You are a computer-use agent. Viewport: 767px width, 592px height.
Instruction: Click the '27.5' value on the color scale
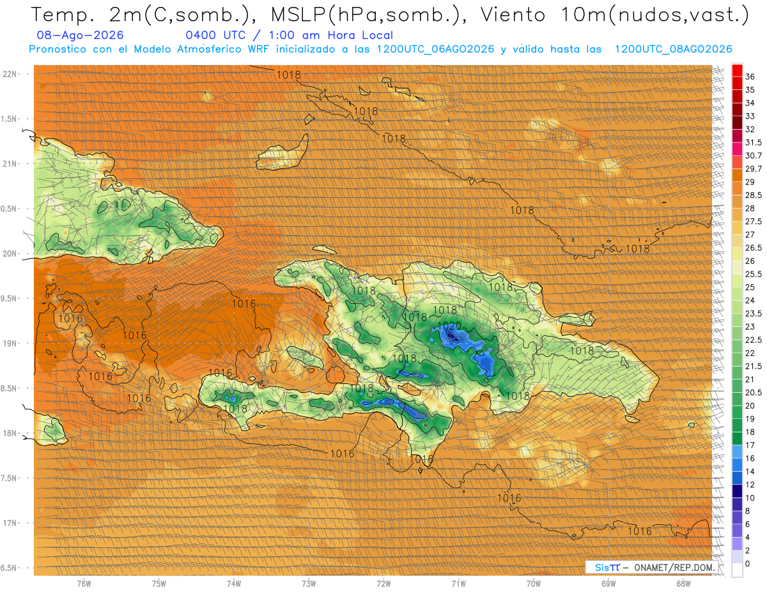pyautogui.click(x=753, y=222)
